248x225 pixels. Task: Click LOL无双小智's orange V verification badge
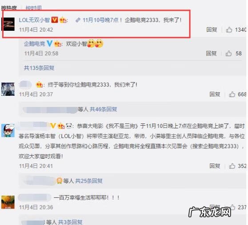(54, 20)
